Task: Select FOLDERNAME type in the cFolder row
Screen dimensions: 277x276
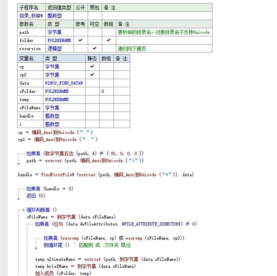Action: point(57,91)
